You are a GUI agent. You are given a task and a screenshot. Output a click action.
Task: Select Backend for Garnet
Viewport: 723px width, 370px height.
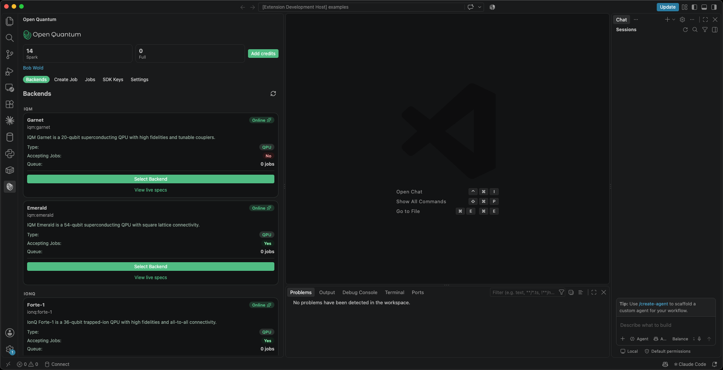click(150, 179)
